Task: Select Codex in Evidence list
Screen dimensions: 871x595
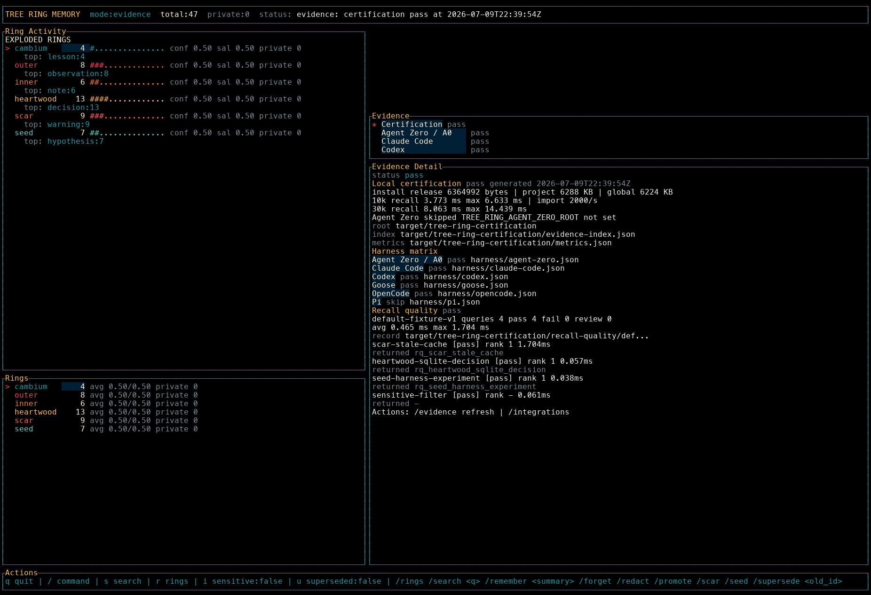Action: tap(435, 150)
